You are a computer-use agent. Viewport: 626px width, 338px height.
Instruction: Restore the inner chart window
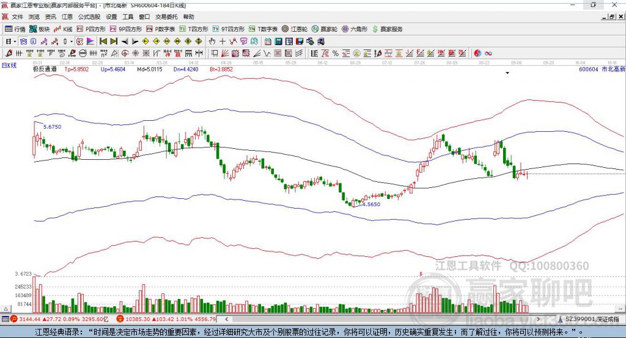612,16
